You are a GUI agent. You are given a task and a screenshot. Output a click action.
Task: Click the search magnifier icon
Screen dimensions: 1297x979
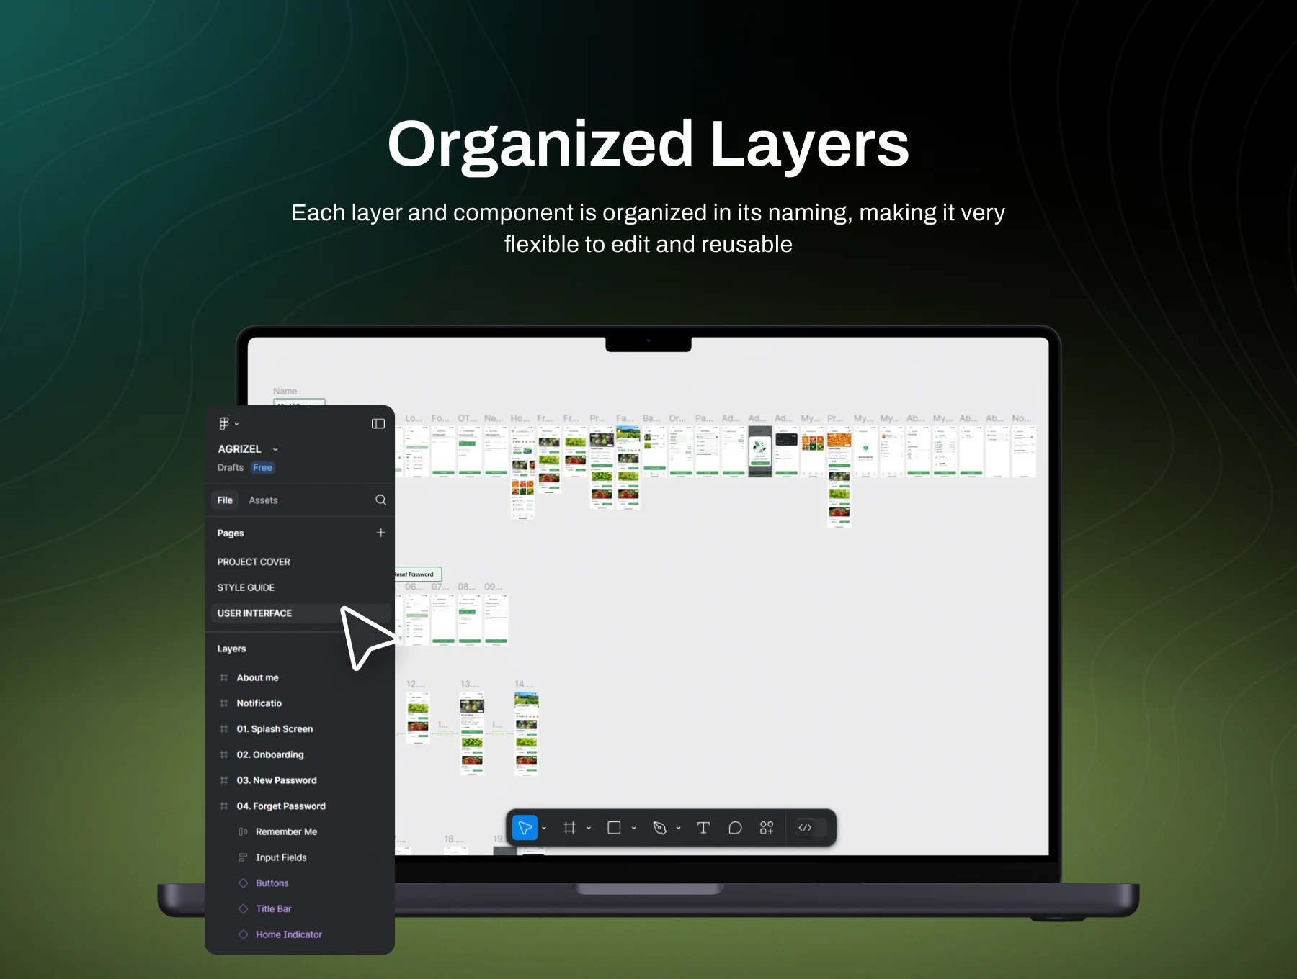[380, 500]
